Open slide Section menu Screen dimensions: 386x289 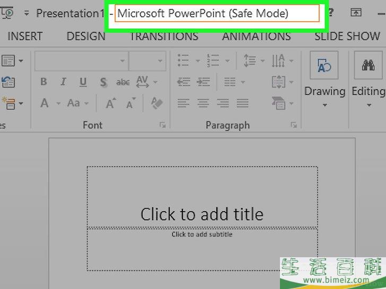[8, 103]
